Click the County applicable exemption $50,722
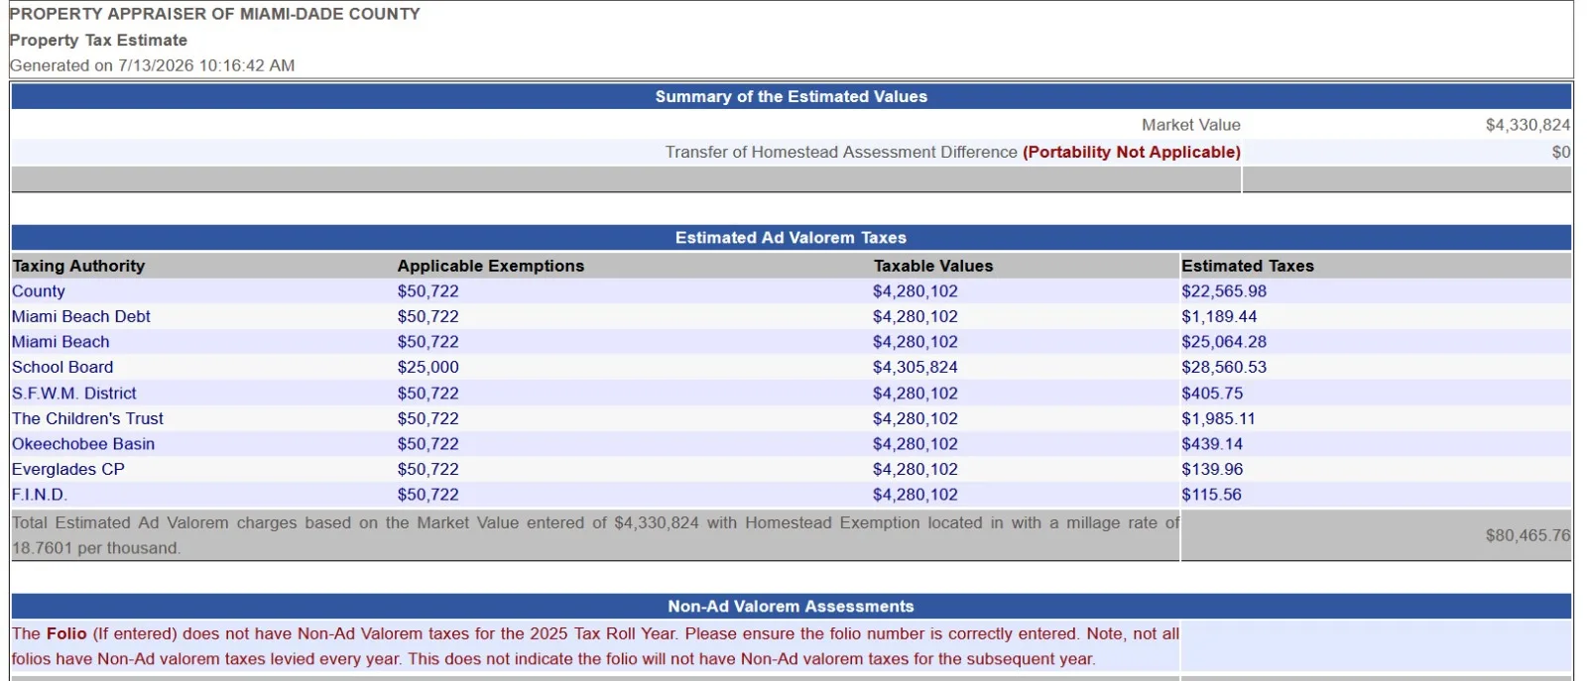 point(428,291)
